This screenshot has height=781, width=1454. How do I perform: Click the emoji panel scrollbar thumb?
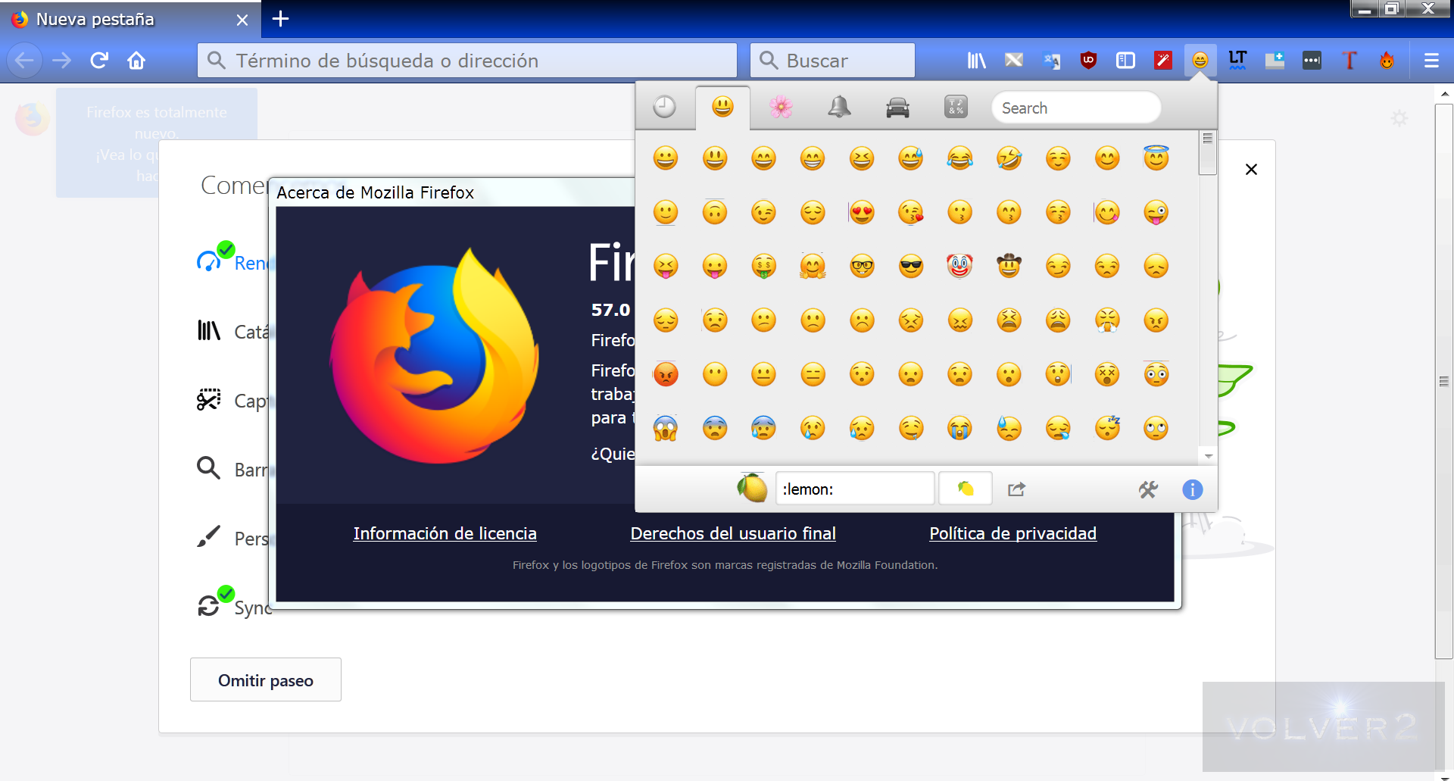[x=1208, y=152]
